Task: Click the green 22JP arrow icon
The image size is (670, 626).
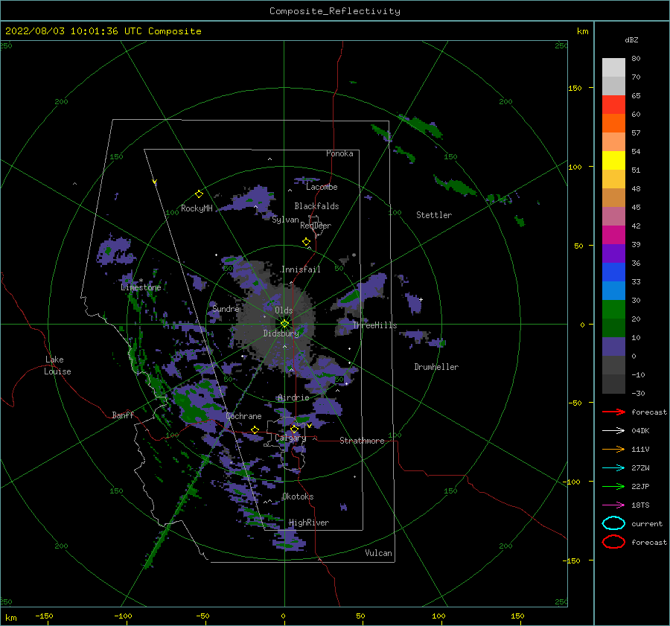Action: [613, 486]
